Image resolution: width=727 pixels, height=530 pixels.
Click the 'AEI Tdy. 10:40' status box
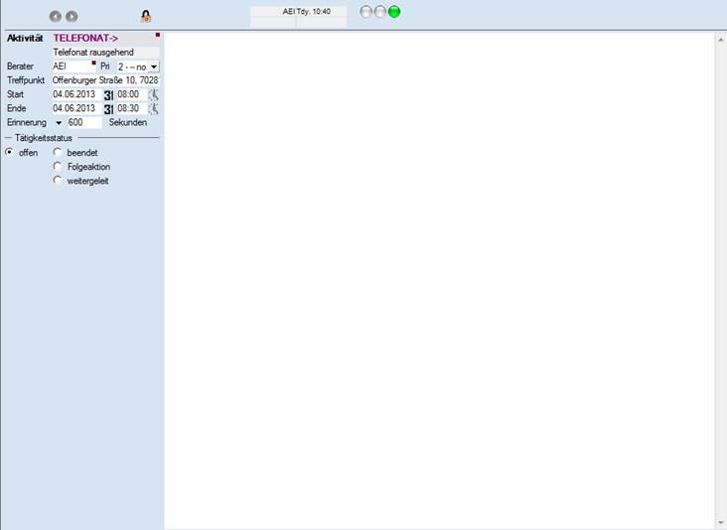point(299,12)
